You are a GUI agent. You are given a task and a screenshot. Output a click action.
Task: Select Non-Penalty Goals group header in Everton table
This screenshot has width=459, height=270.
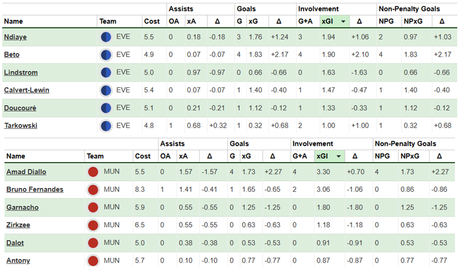click(x=408, y=9)
